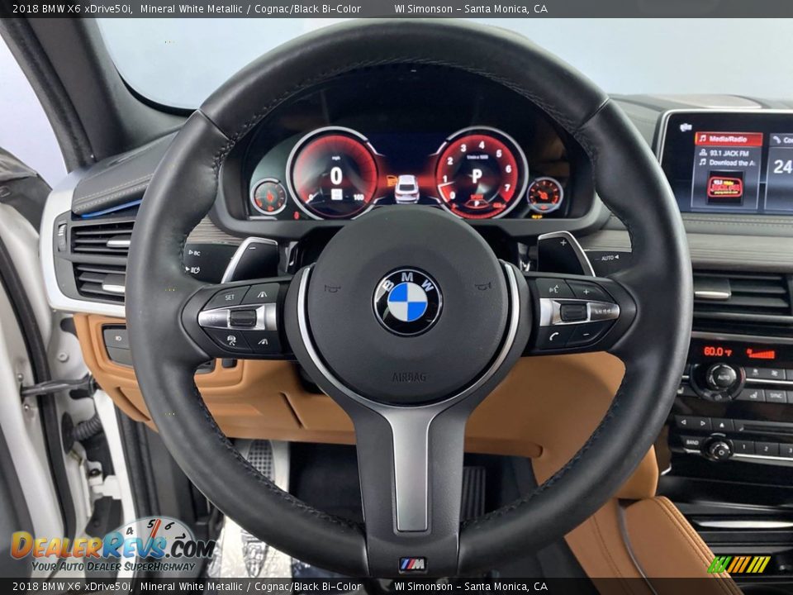This screenshot has height=595, width=793.
Task: Tap the lower distance icon on the left spoke
Action: (x=263, y=342)
